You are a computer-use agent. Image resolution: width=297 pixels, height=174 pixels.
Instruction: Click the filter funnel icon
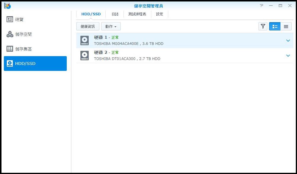click(x=263, y=27)
